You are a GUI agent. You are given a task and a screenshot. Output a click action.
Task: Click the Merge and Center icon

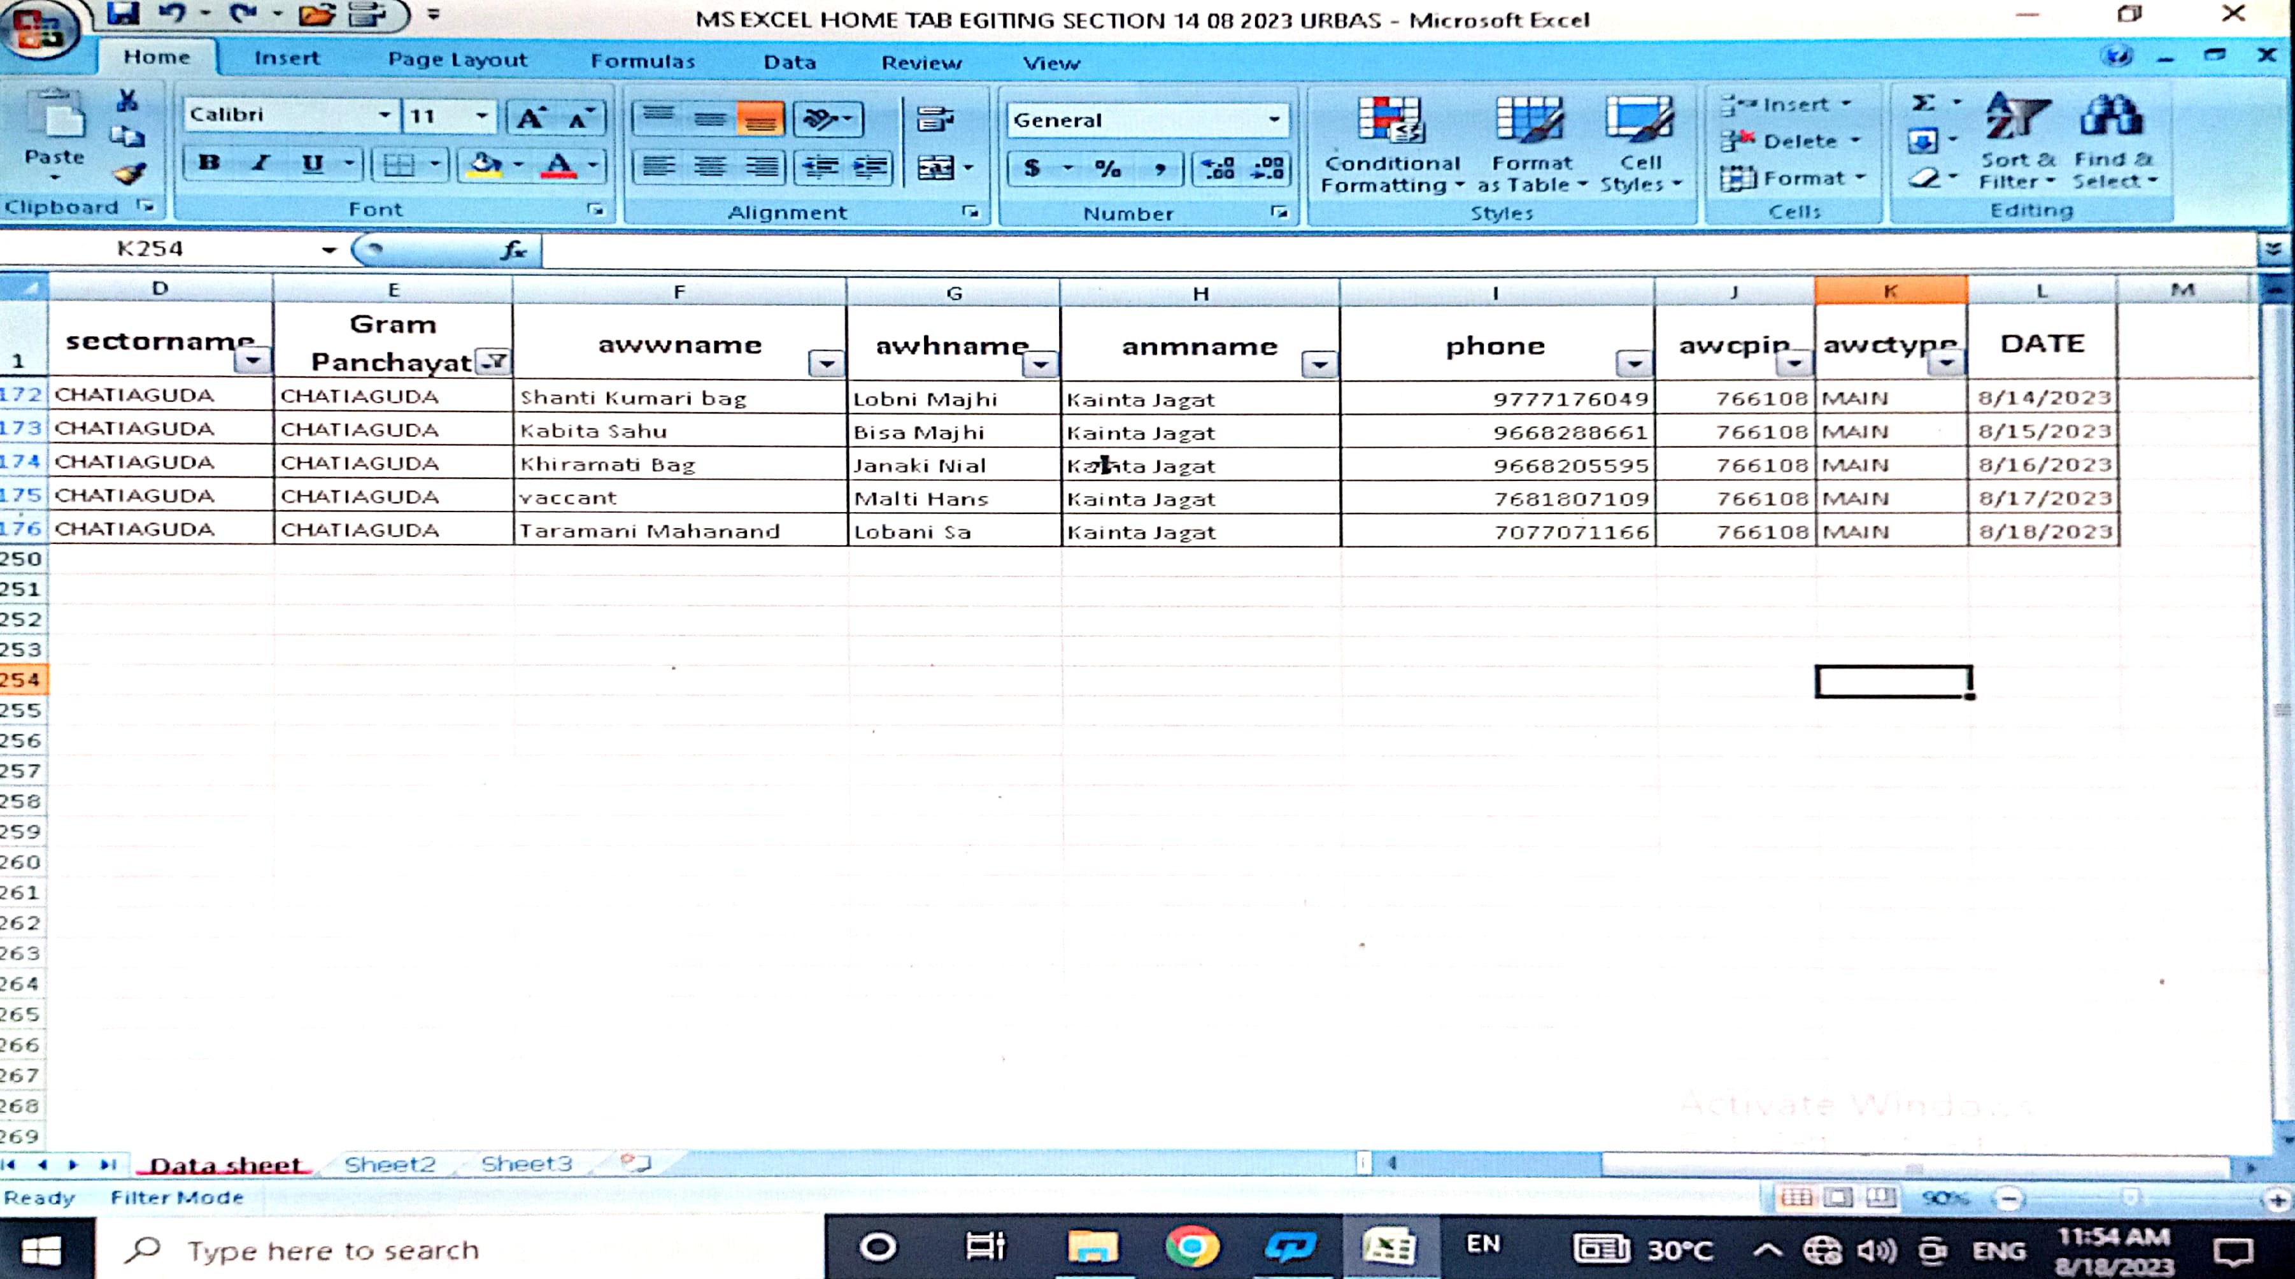935,167
